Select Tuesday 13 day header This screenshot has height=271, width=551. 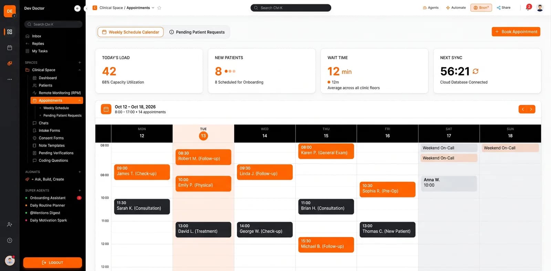(x=203, y=133)
